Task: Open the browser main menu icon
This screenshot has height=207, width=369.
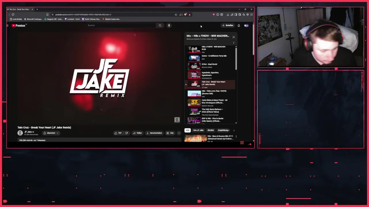Action: 251,14
